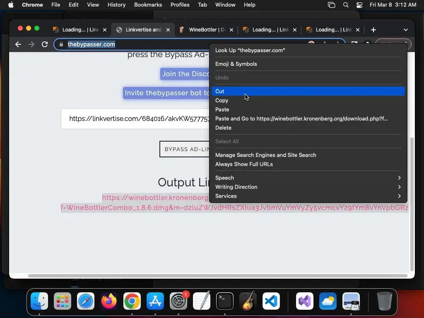Open a new tab with plus button
424x318 pixels.
click(373, 30)
